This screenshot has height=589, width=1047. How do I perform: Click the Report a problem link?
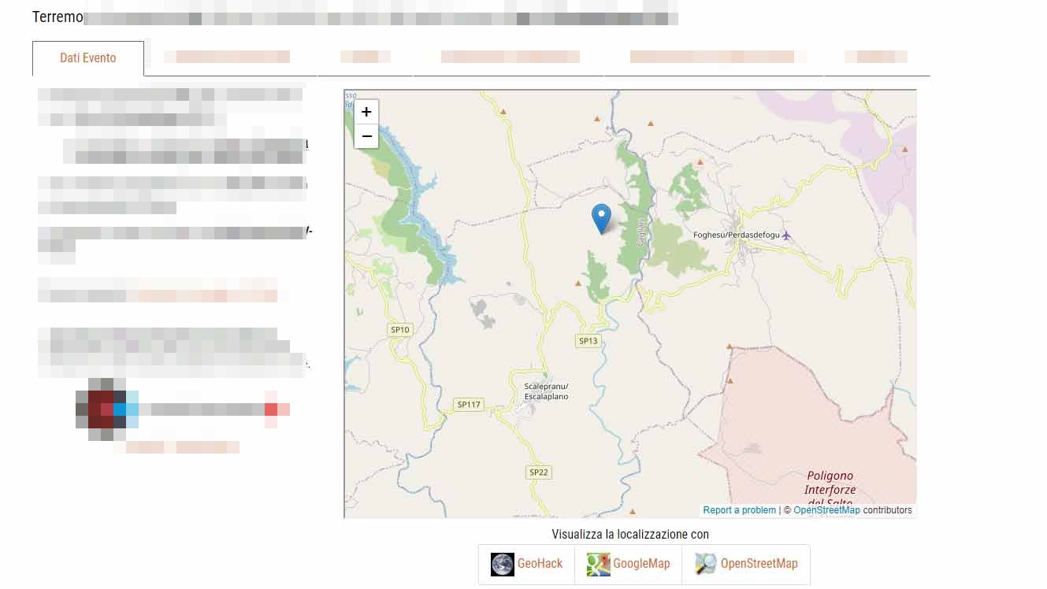pyautogui.click(x=739, y=510)
